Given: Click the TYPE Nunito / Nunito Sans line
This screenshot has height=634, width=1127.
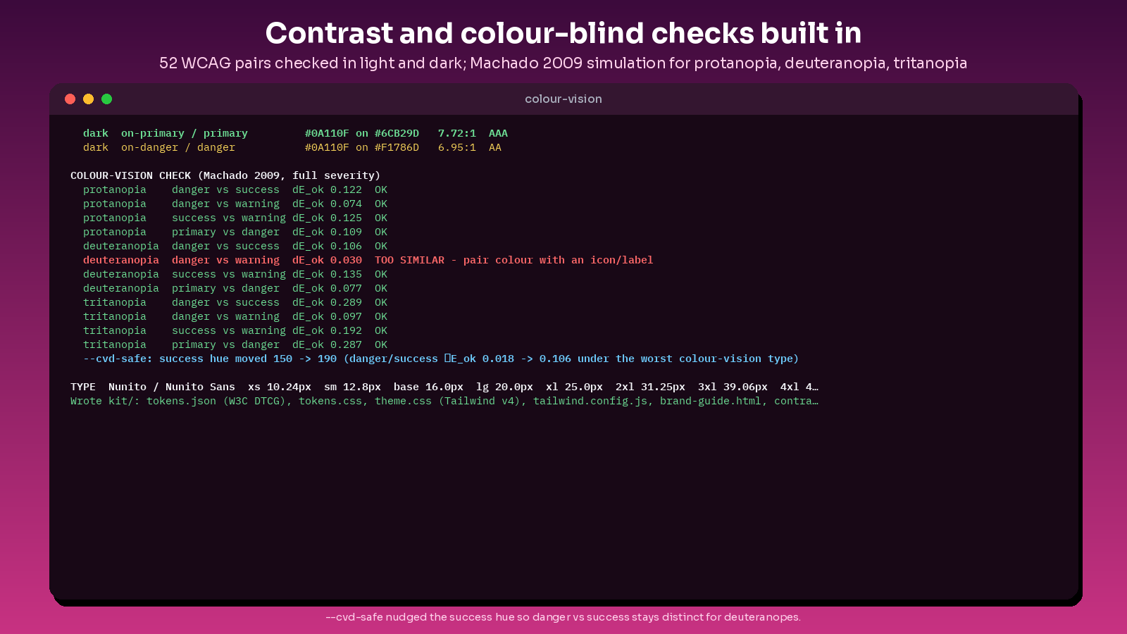Looking at the screenshot, I should tap(444, 387).
